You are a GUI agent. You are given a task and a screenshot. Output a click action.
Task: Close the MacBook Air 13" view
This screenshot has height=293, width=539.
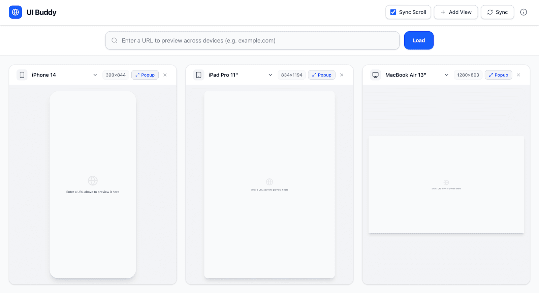pos(518,75)
